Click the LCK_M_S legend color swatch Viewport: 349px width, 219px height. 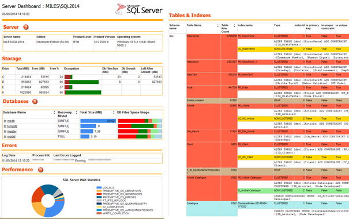(99, 187)
